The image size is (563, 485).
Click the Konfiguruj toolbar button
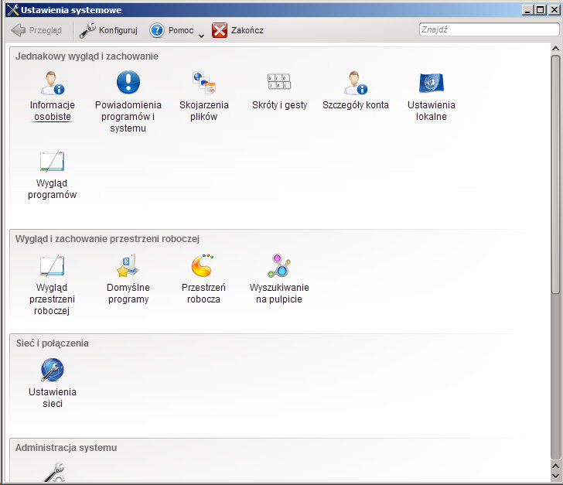tap(108, 30)
